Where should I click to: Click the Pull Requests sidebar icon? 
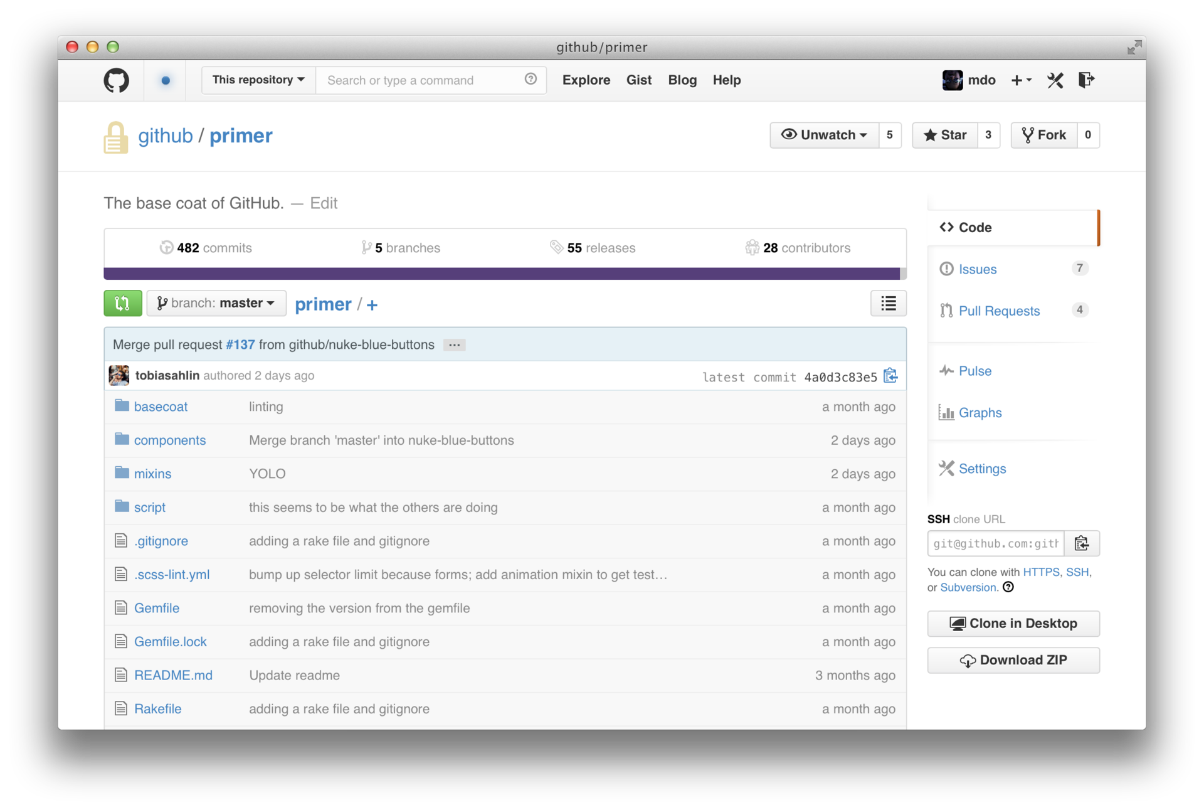(x=945, y=310)
